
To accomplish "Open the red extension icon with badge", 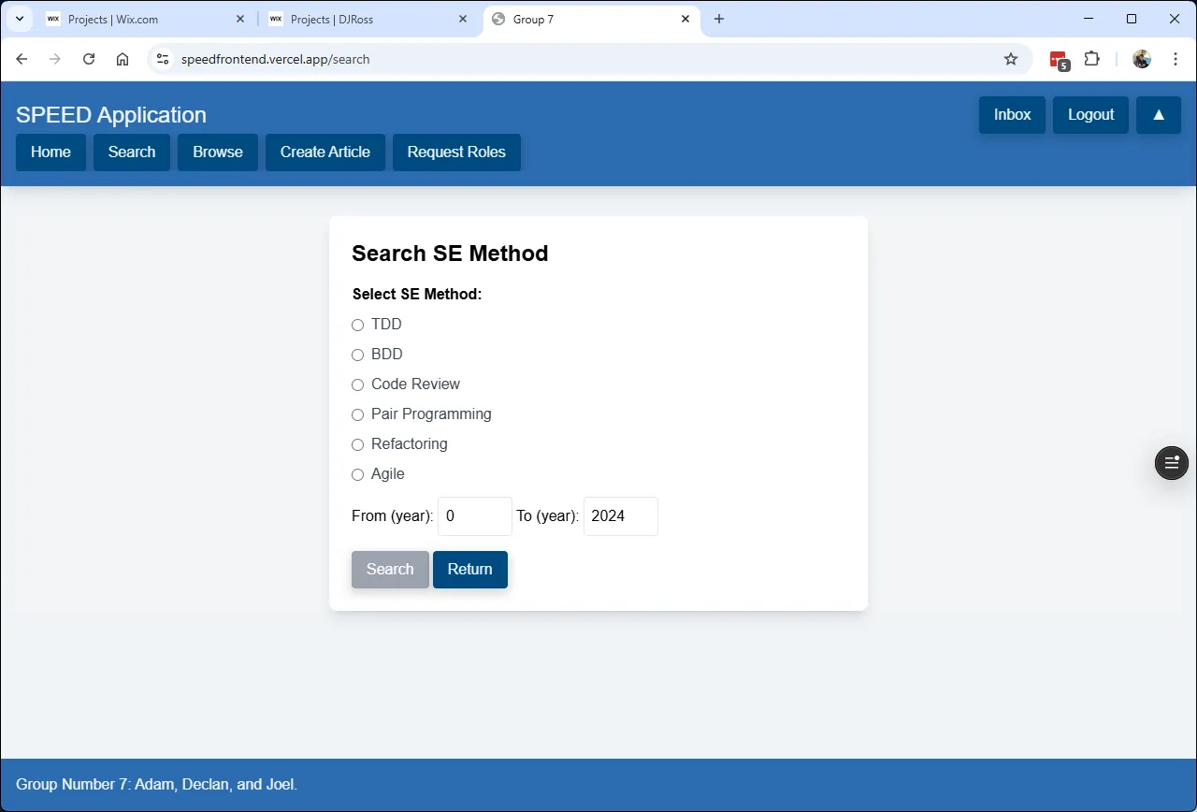I will coord(1059,60).
